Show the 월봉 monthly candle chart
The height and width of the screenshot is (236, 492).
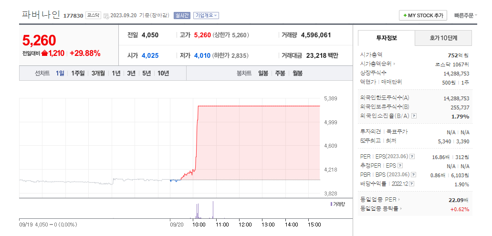[x=297, y=73]
